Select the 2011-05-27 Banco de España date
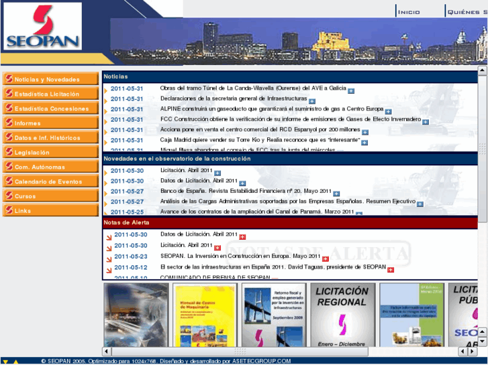 127,192
